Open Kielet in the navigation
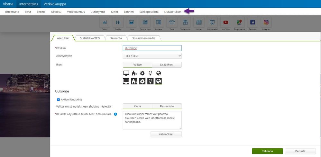Screen dimensions: 321x157 pos(115,12)
